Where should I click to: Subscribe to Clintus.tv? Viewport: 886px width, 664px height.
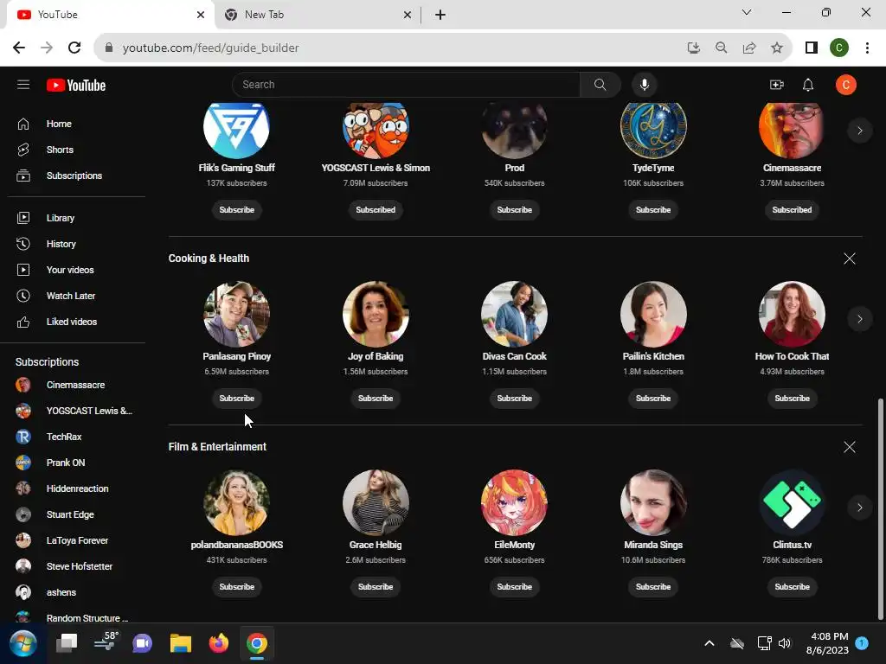(793, 587)
